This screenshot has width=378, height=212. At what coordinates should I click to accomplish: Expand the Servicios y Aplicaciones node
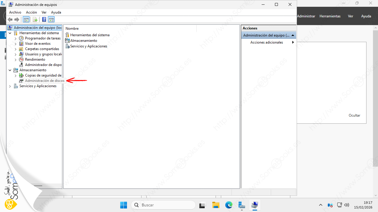(10, 86)
